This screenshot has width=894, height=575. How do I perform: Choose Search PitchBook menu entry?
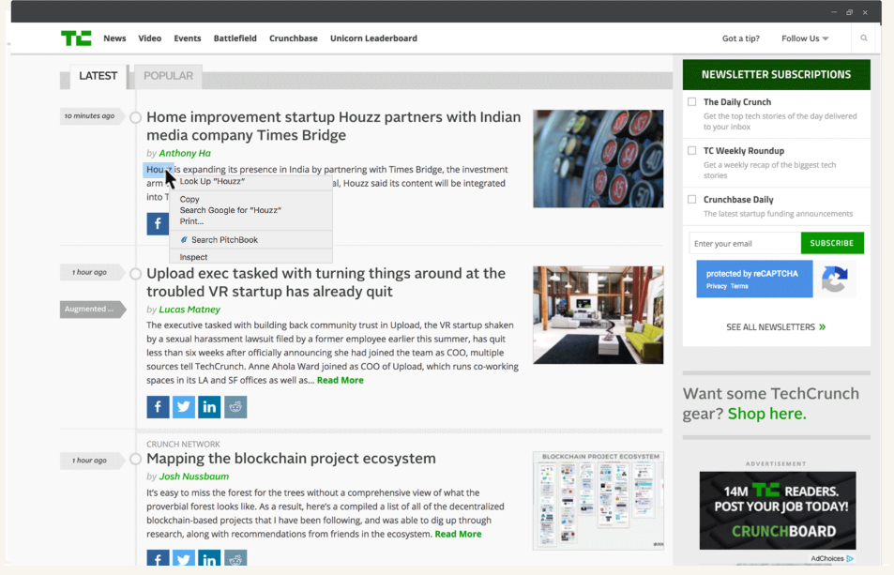[219, 240]
